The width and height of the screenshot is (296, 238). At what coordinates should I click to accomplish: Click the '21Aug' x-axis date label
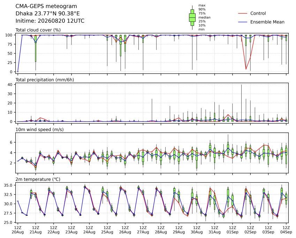[36, 232]
